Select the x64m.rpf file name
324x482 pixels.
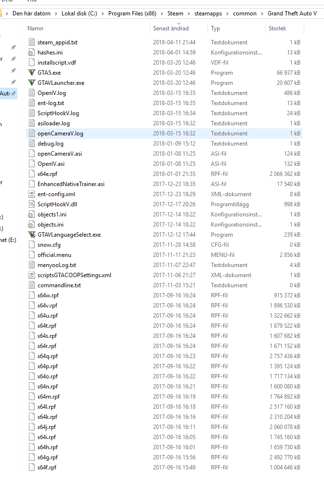pyautogui.click(x=49, y=397)
